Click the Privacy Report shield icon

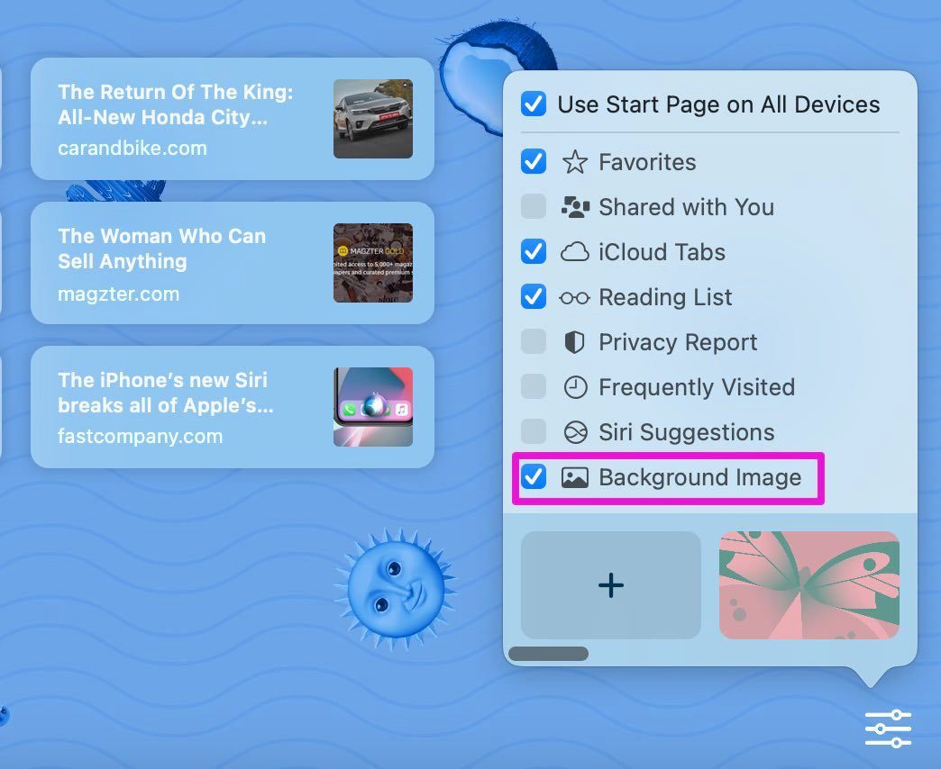574,342
